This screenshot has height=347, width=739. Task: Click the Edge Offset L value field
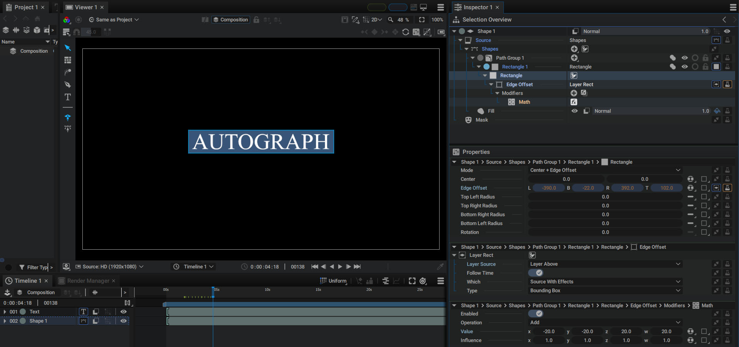click(549, 188)
